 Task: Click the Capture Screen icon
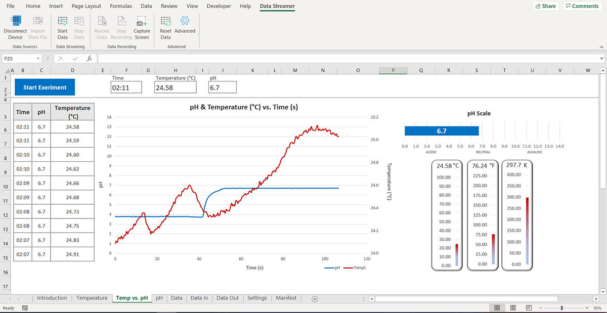(142, 21)
